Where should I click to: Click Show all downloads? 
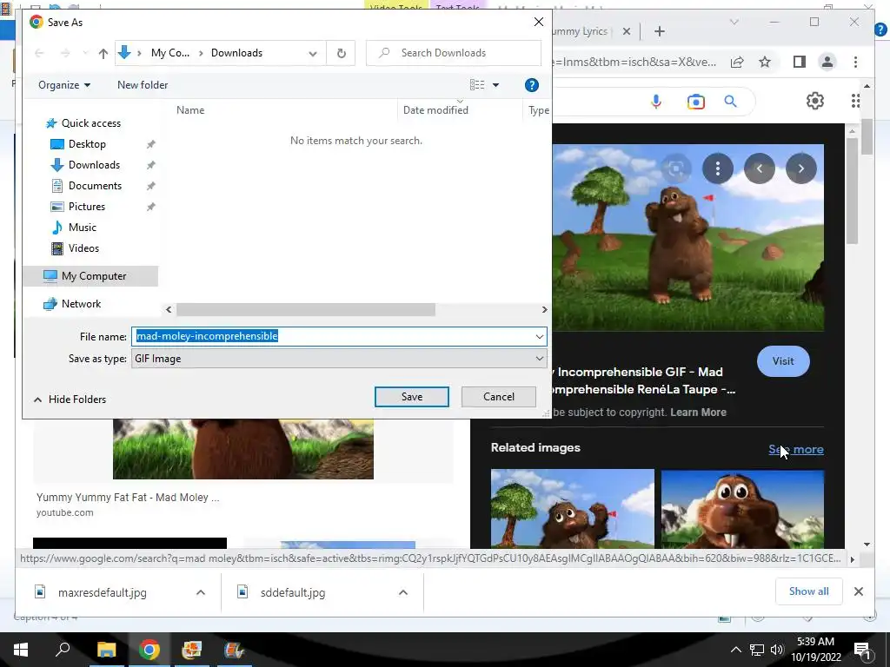click(809, 591)
